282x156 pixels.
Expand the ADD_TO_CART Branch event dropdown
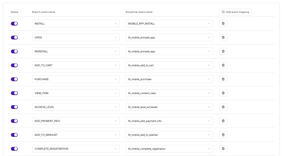(76, 65)
